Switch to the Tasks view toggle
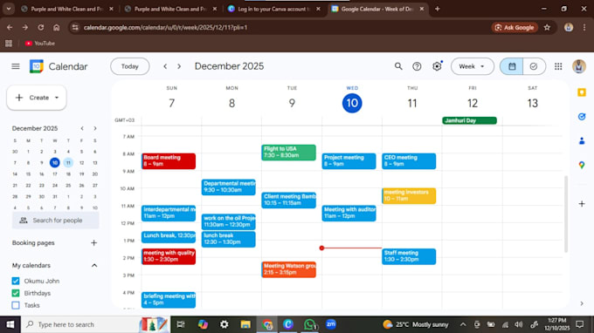 tap(534, 66)
